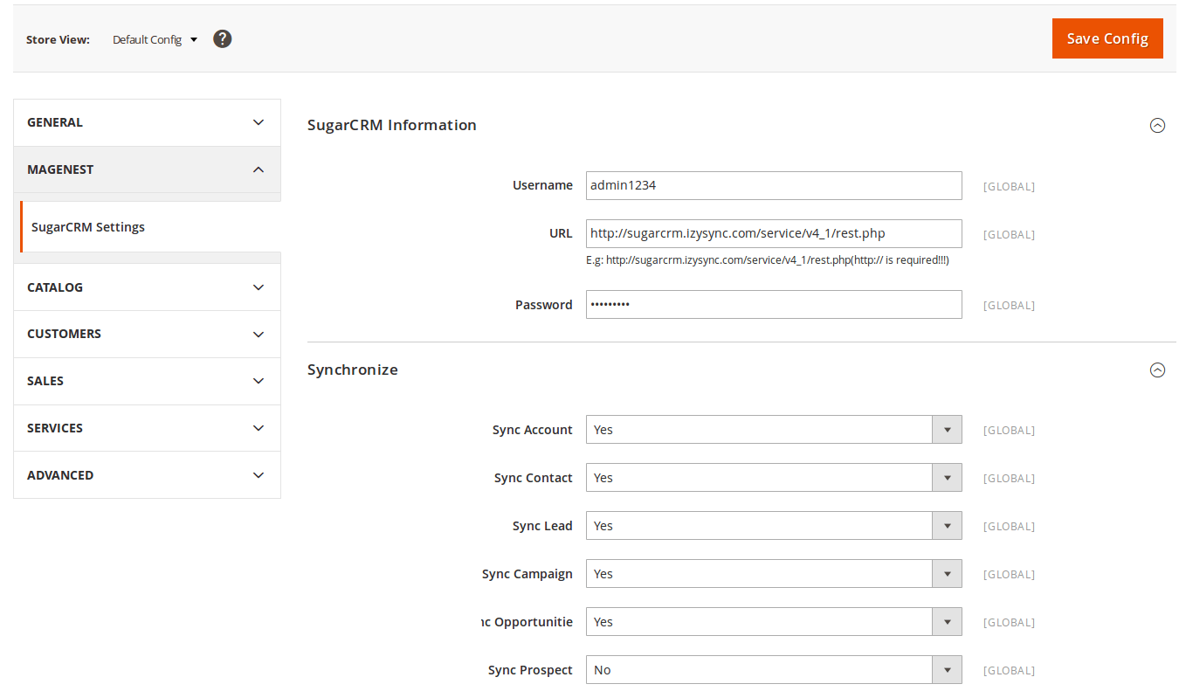1179x698 pixels.
Task: Open the Sync Opportunities dropdown
Action: pos(774,622)
